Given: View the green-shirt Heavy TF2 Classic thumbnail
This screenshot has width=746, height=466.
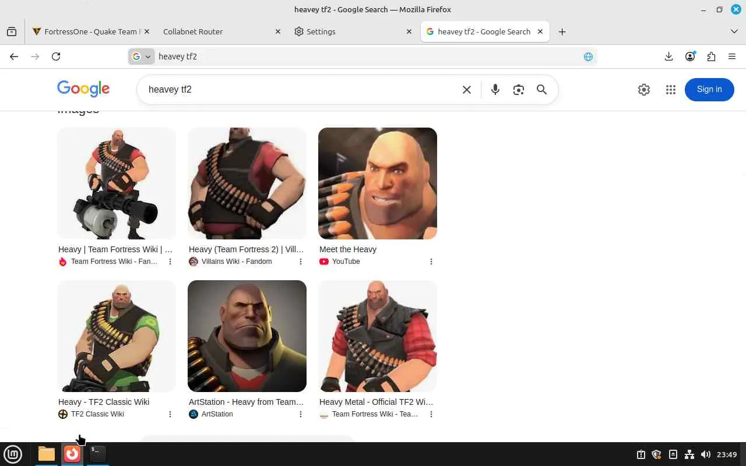Looking at the screenshot, I should 117,336.
